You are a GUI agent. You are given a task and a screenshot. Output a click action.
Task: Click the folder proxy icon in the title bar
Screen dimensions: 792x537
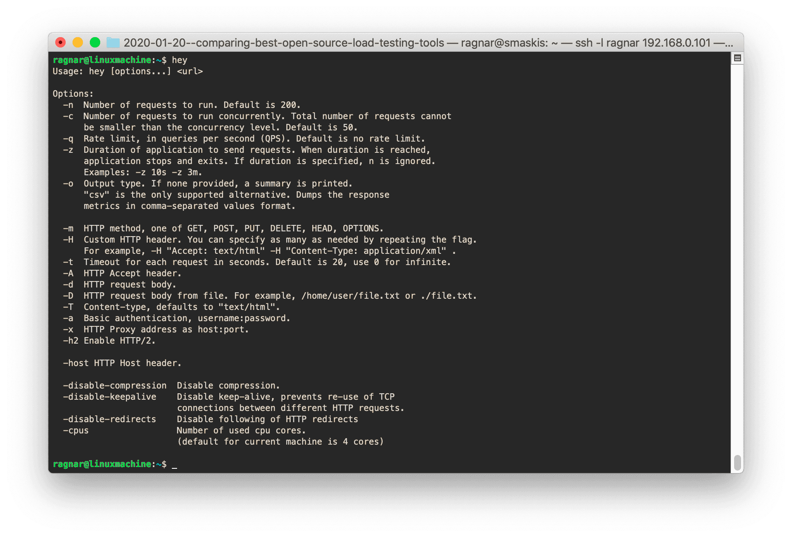coord(113,43)
